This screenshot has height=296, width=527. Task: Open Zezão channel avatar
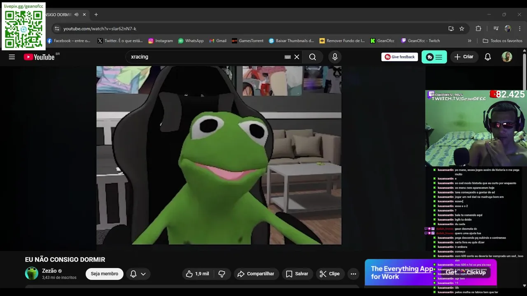tap(32, 273)
